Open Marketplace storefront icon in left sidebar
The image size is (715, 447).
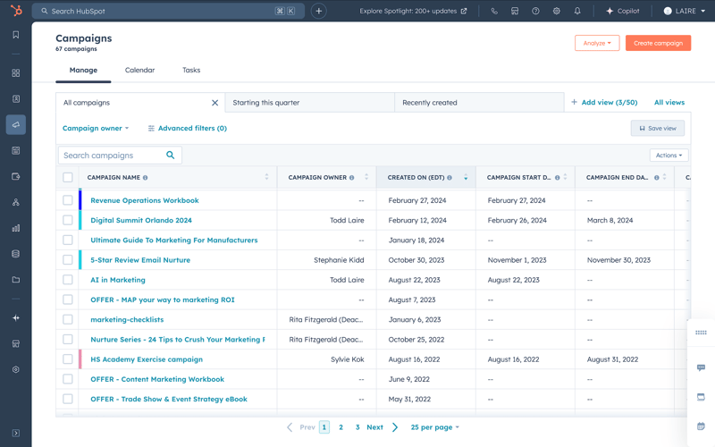16,343
